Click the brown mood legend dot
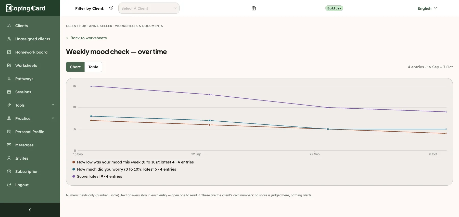The height and width of the screenshot is (217, 459). pyautogui.click(x=74, y=162)
